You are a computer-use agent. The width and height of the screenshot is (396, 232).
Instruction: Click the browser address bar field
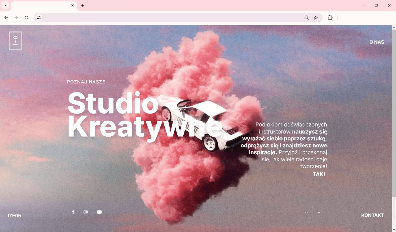[178, 18]
